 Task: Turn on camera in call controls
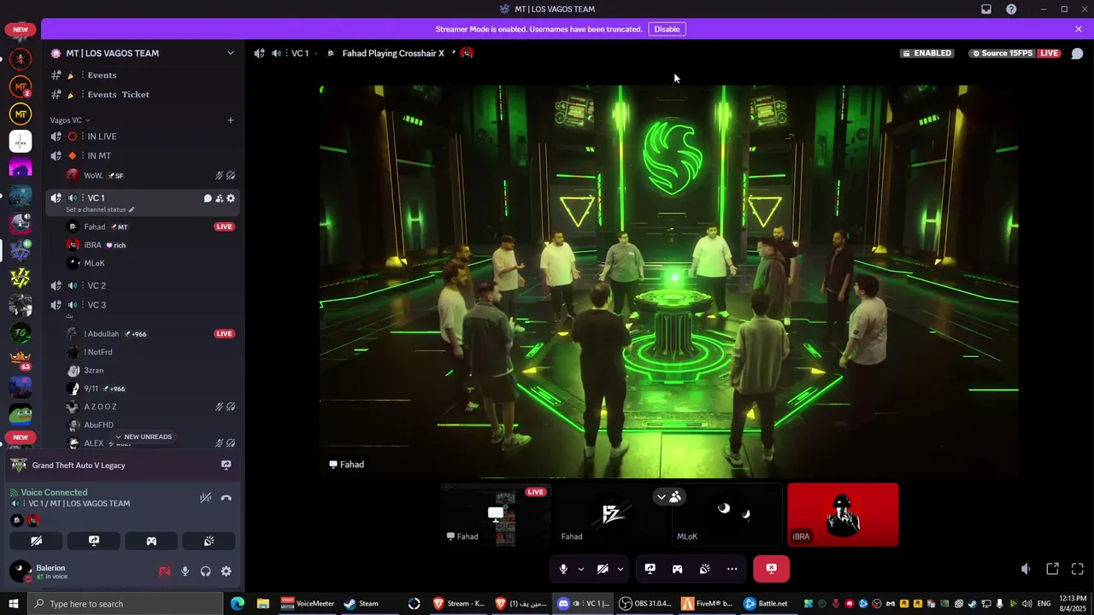[603, 569]
